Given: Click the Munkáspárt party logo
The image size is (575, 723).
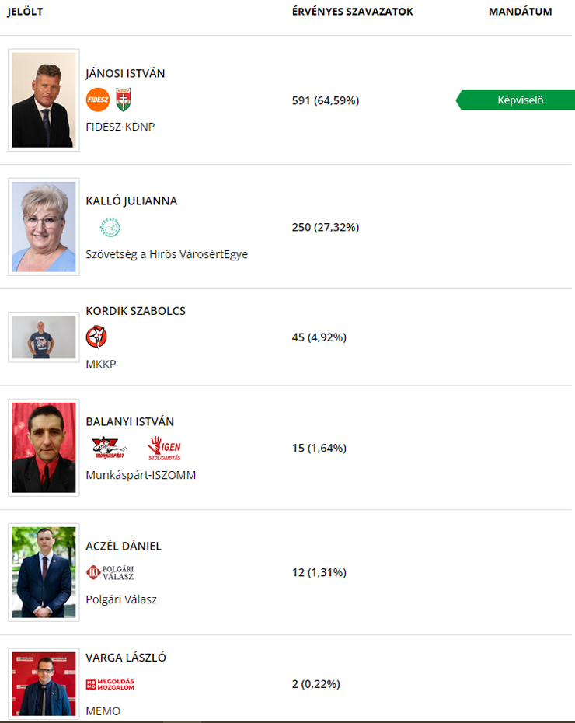Looking at the screenshot, I should (109, 448).
